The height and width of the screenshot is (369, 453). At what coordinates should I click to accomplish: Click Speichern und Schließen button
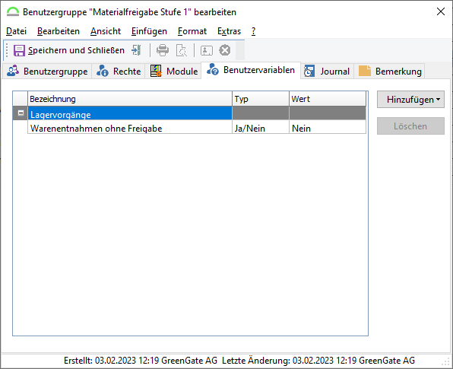coord(69,50)
